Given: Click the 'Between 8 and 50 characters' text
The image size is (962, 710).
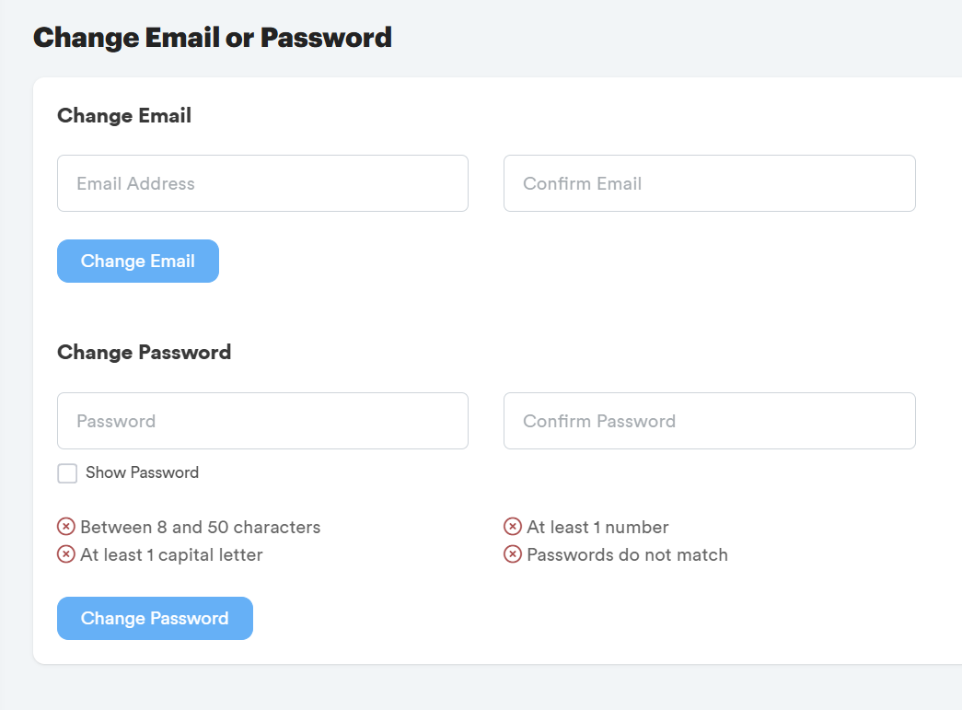Looking at the screenshot, I should [x=201, y=528].
